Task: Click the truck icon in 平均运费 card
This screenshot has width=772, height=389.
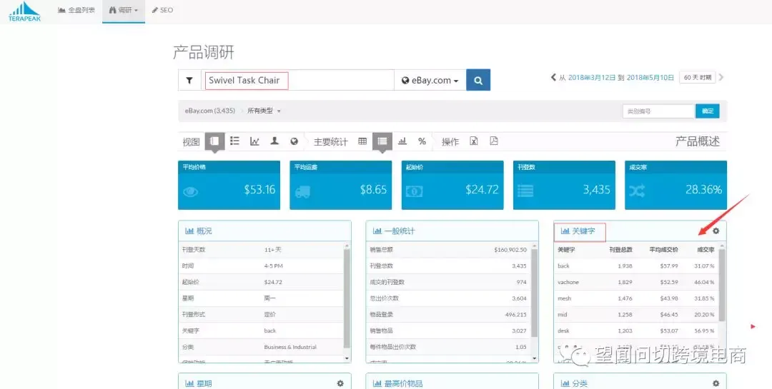Action: point(302,192)
